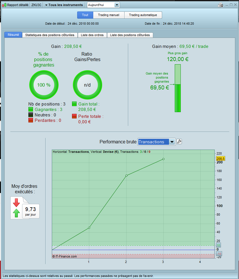Click the 120,00 € biggest gain value
The height and width of the screenshot is (279, 239).
coord(178,59)
